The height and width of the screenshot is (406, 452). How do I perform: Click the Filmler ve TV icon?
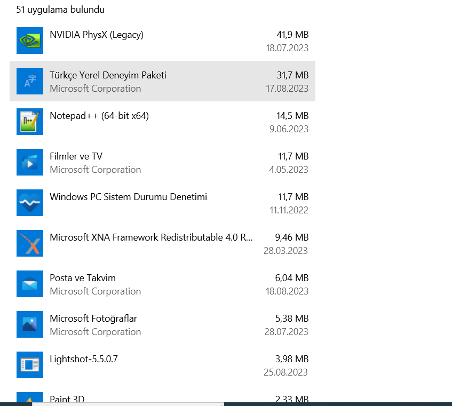(x=30, y=162)
